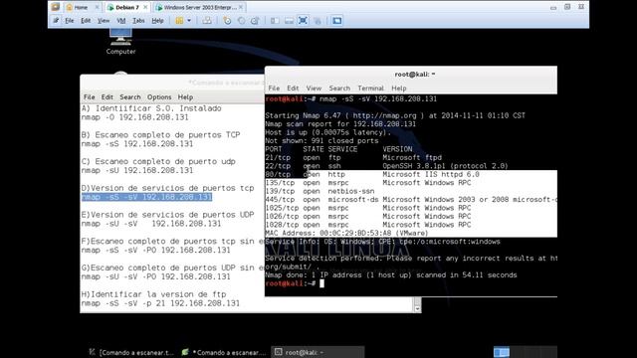Switch to '[Comando a escanear.t...' taskbar item

[x=132, y=352]
